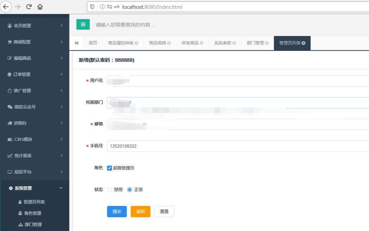Switch to the 首页 tab

coord(93,43)
